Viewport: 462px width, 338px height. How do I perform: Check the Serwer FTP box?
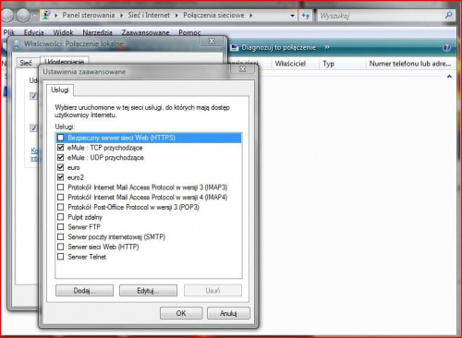[x=61, y=227]
